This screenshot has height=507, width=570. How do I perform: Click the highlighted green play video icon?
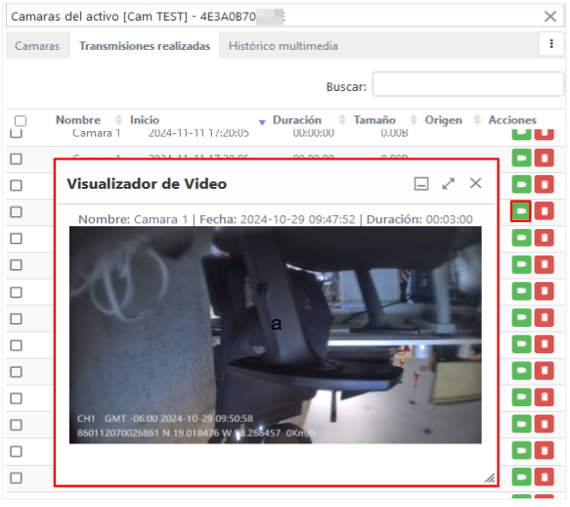coord(521,211)
